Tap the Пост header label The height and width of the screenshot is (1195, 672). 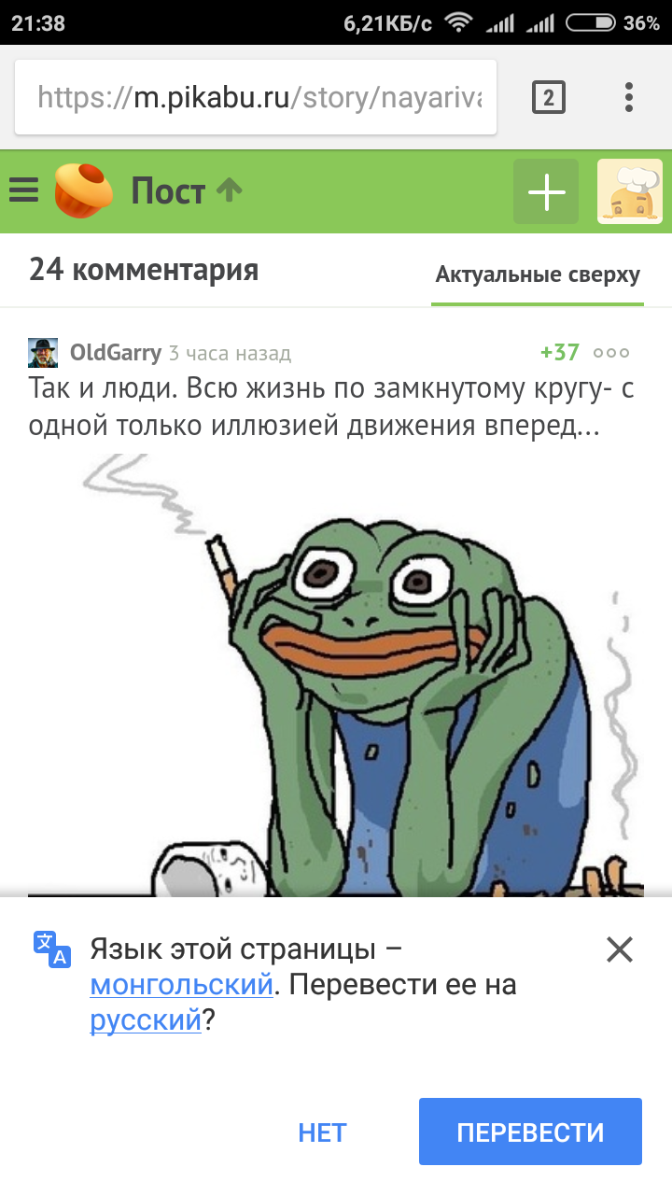click(x=168, y=191)
